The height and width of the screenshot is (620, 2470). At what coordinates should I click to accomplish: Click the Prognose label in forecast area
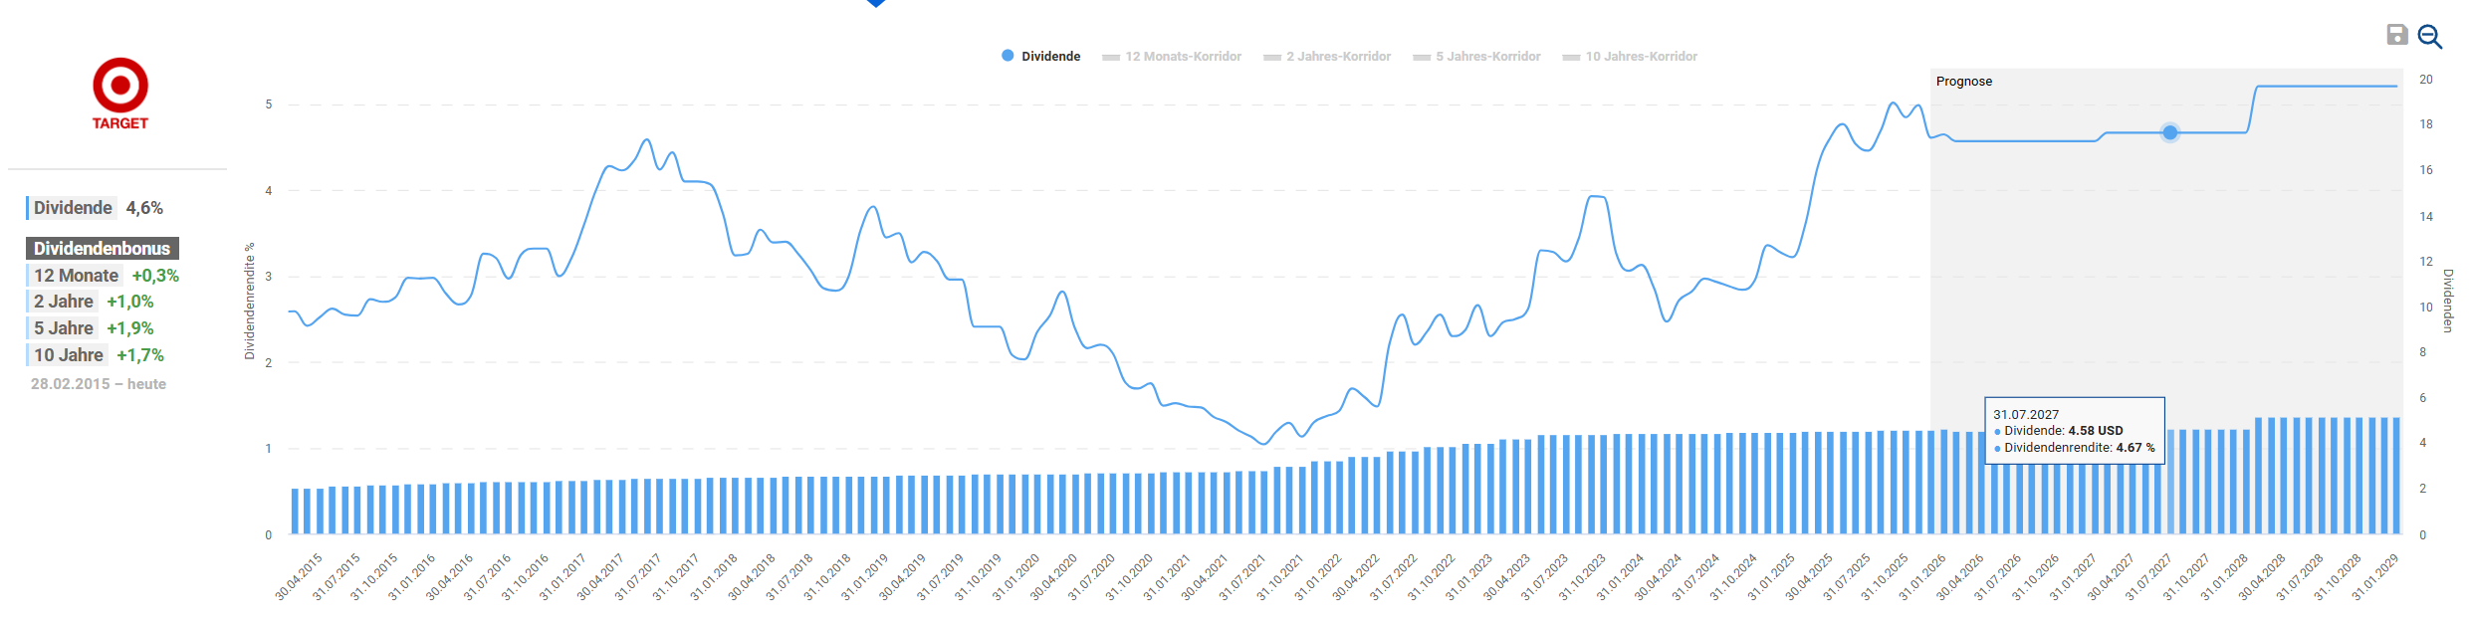click(1963, 82)
